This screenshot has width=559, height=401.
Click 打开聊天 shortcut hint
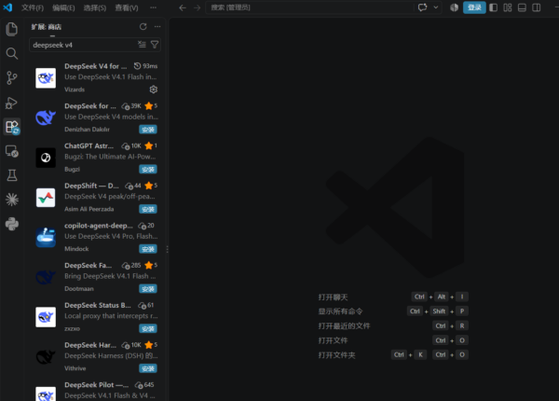(333, 297)
